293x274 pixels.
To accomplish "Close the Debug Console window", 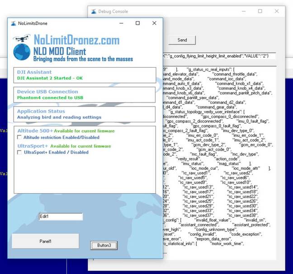I will click(x=277, y=11).
